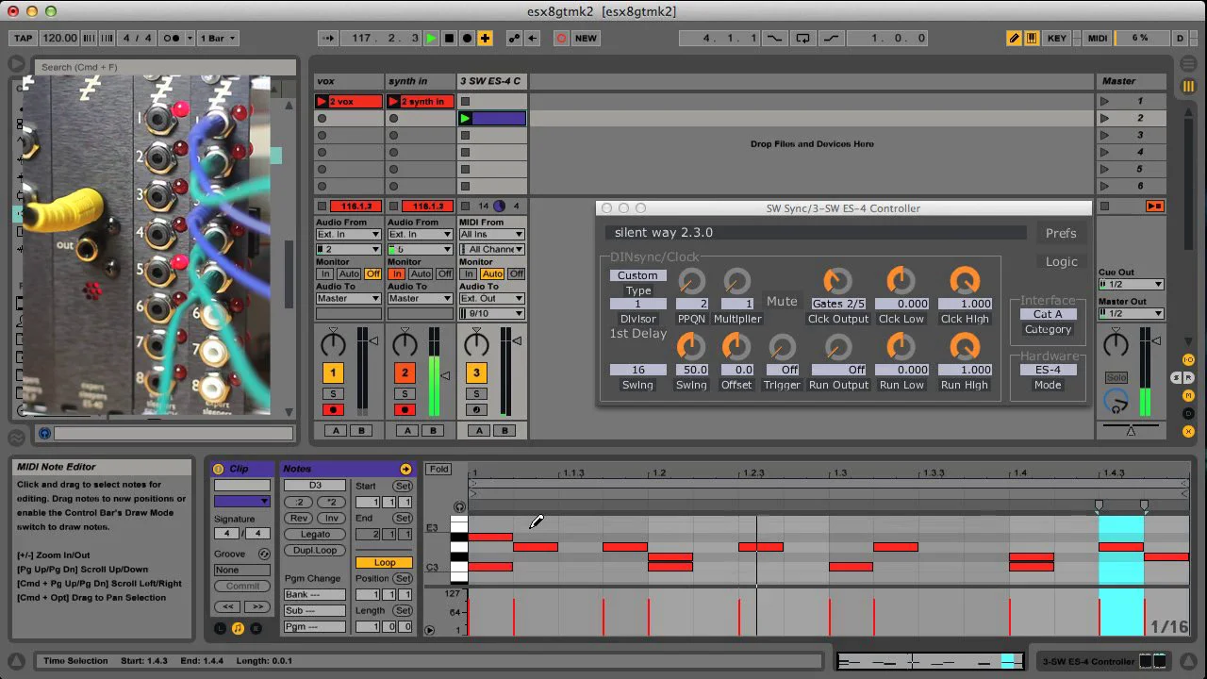Launch the clip in 3 SW ES-4 track

tap(465, 119)
